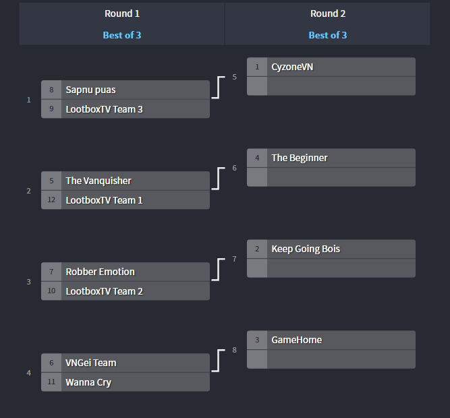This screenshot has height=418, width=450.
Task: Click empty opponent slot below GameHome
Action: tap(331, 359)
